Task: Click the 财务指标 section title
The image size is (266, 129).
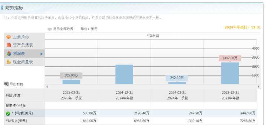Action: click(14, 8)
